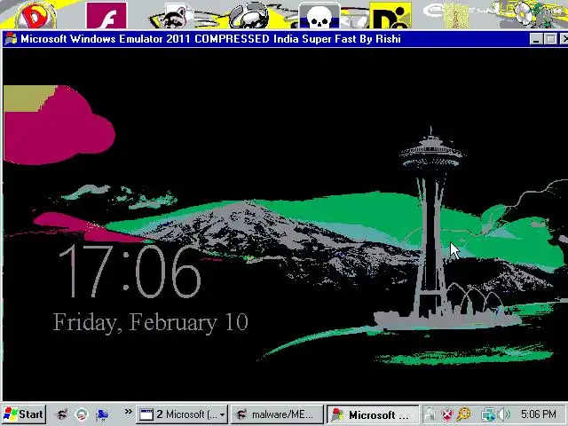Click the red D desktop icon
This screenshot has height=426, width=568.
[x=35, y=15]
